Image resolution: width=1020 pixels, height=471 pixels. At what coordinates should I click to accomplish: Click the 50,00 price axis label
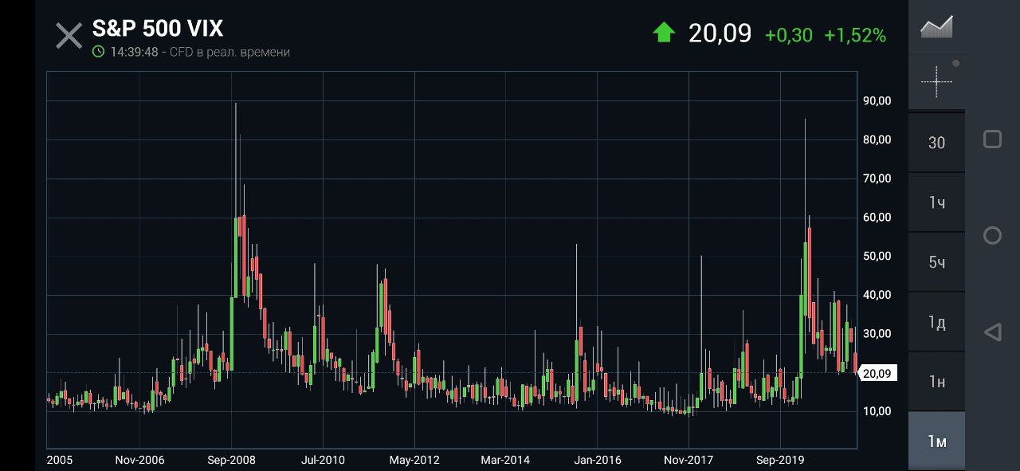point(877,257)
